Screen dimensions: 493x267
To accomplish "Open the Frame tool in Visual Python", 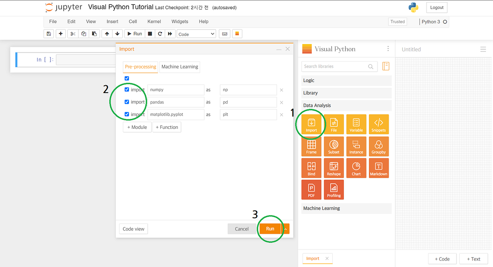I will 311,146.
